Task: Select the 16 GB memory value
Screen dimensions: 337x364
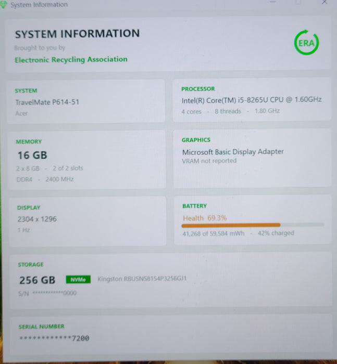Action: coord(32,155)
